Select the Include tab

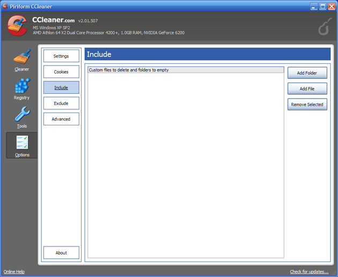pos(61,87)
